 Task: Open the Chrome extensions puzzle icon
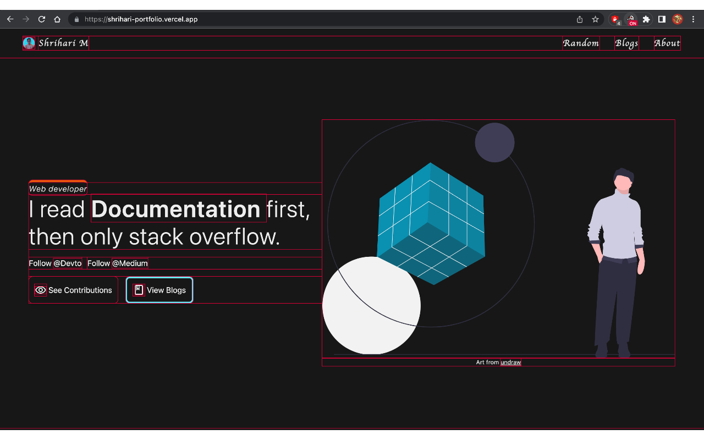point(646,19)
